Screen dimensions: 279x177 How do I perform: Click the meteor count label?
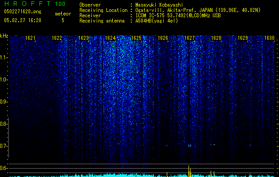tap(63, 14)
